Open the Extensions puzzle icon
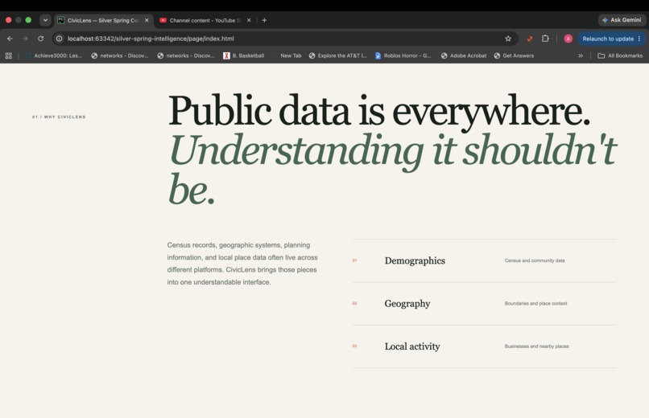Screen dimensions: 649x418 [x=545, y=39]
